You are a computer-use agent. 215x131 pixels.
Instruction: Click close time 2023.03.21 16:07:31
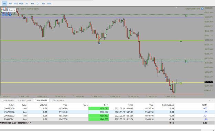(124, 115)
